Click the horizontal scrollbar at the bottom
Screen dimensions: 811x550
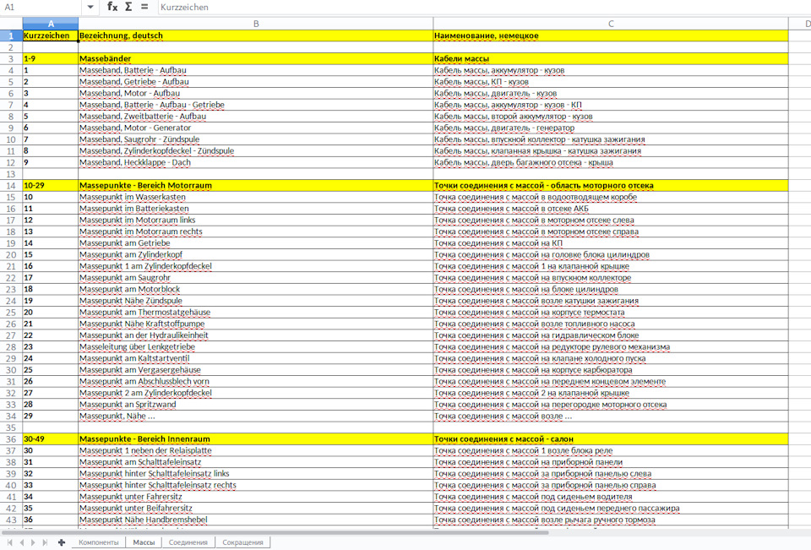(274, 532)
